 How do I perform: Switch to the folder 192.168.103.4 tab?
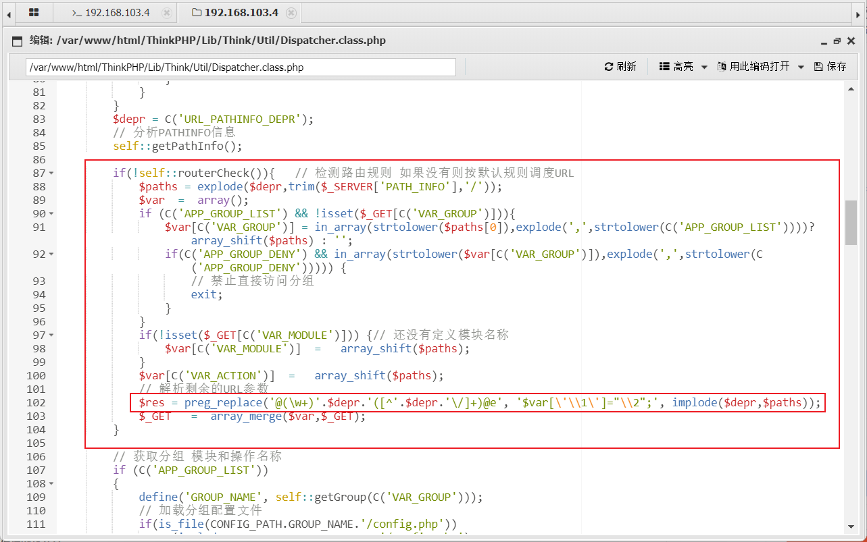coord(235,12)
